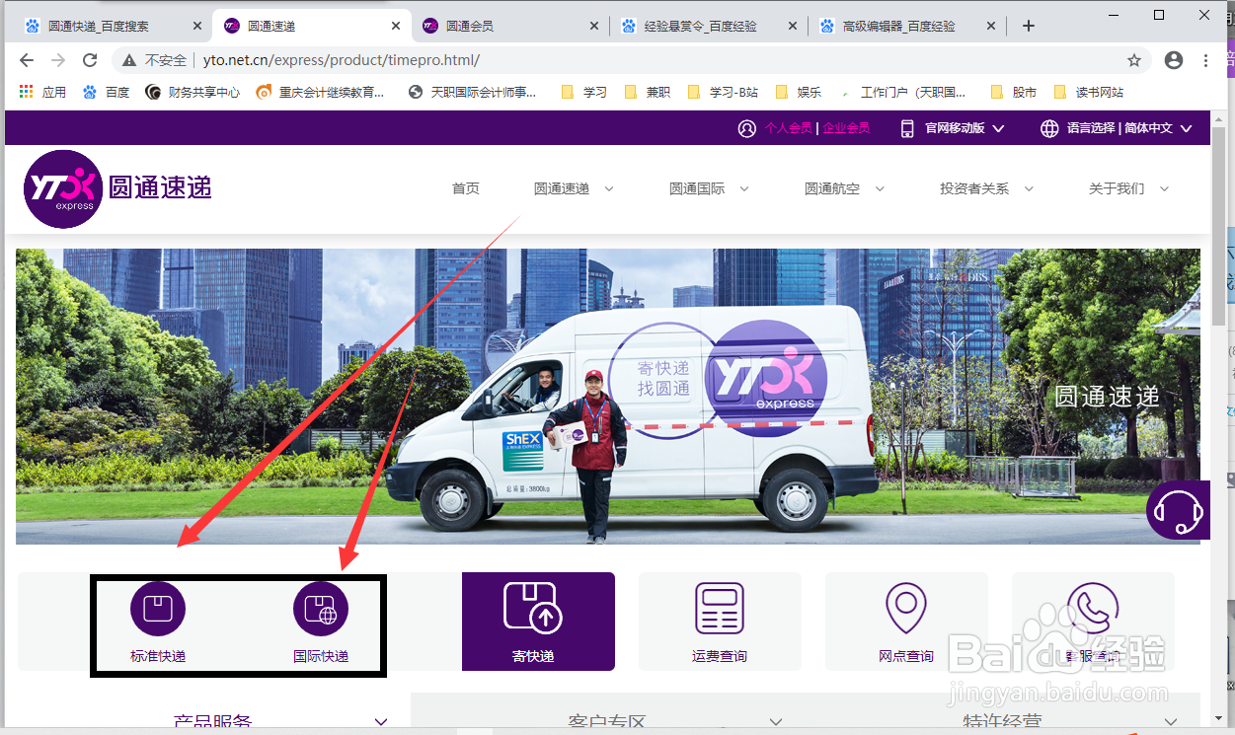Open the 娱乐 bookmark folder
1235x735 pixels.
pos(798,92)
